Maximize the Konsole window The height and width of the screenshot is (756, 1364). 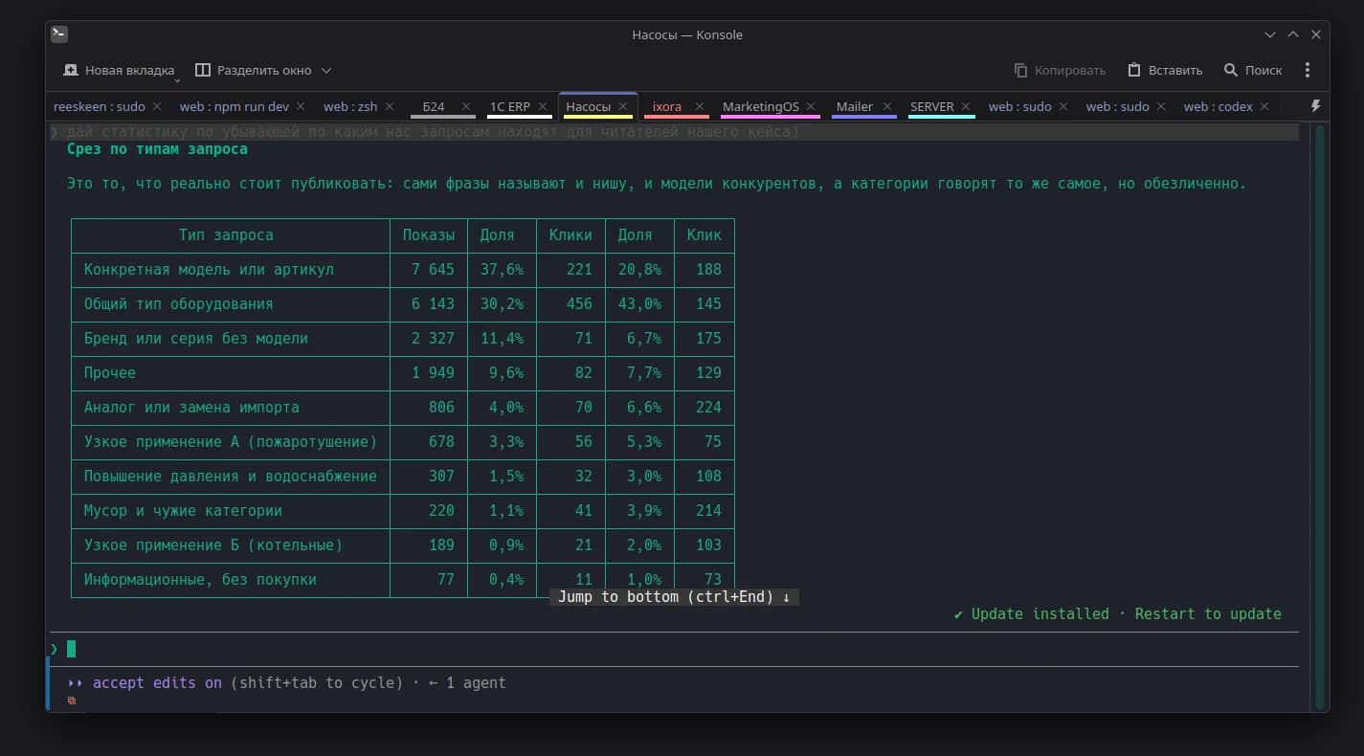(x=1293, y=34)
